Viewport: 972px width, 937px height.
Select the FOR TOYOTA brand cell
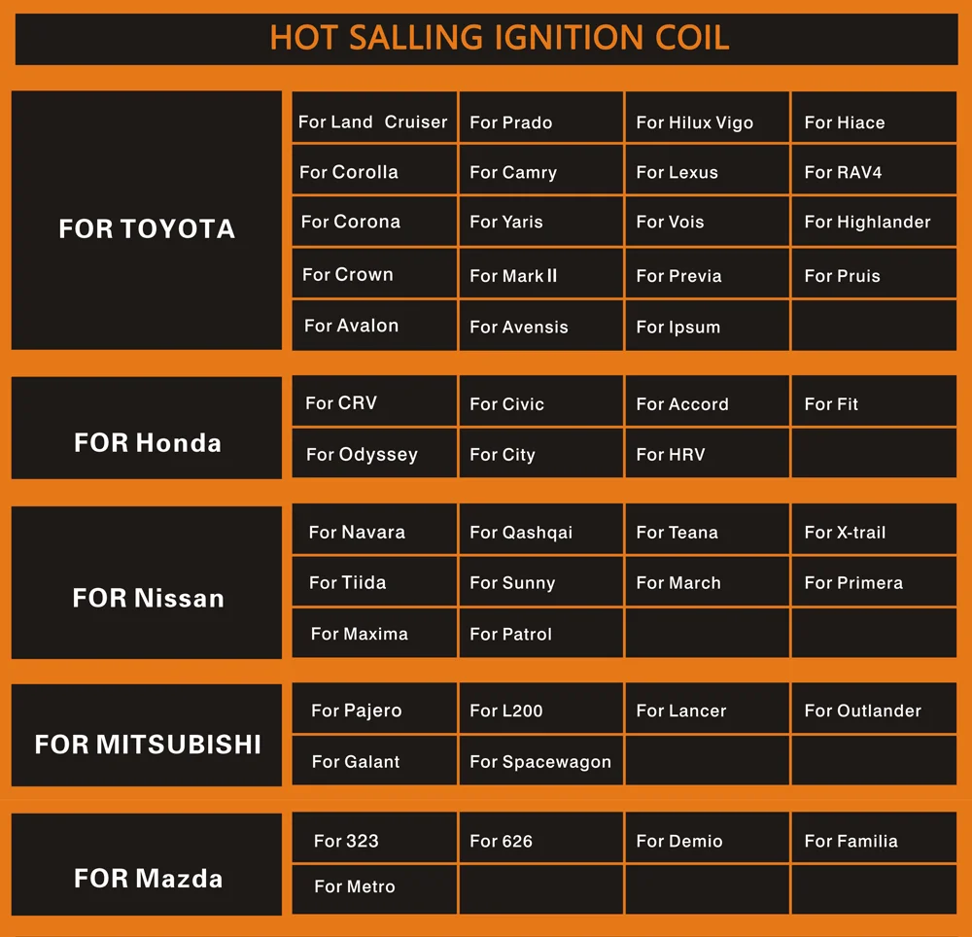147,228
